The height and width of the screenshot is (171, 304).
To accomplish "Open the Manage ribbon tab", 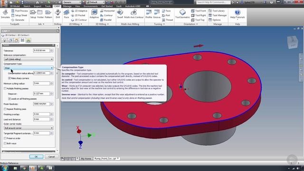I will [x=67, y=6].
